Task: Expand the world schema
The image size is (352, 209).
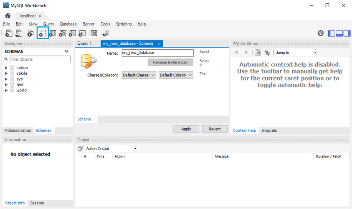Action: coord(6,90)
